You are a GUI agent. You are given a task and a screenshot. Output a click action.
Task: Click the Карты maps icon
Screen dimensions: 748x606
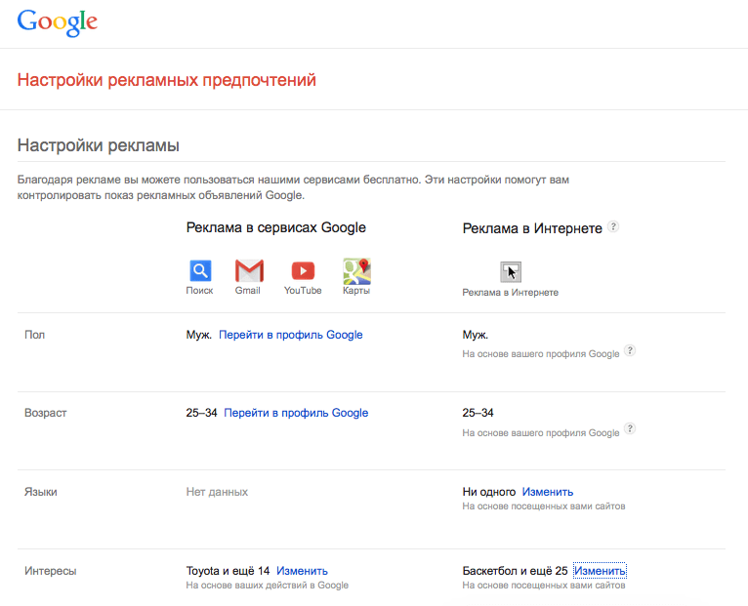[357, 270]
